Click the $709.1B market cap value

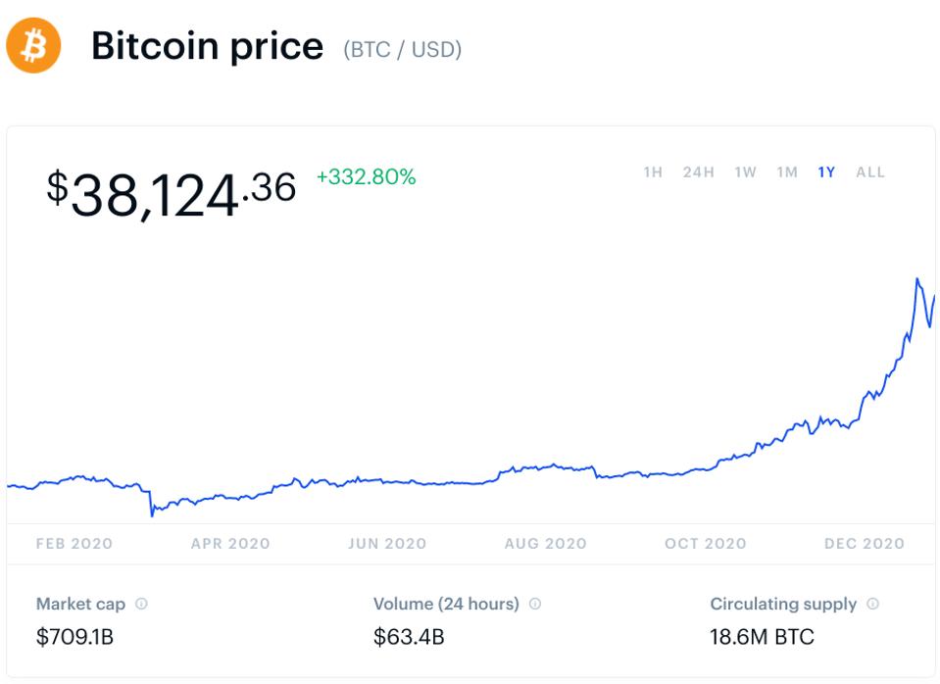[x=74, y=637]
